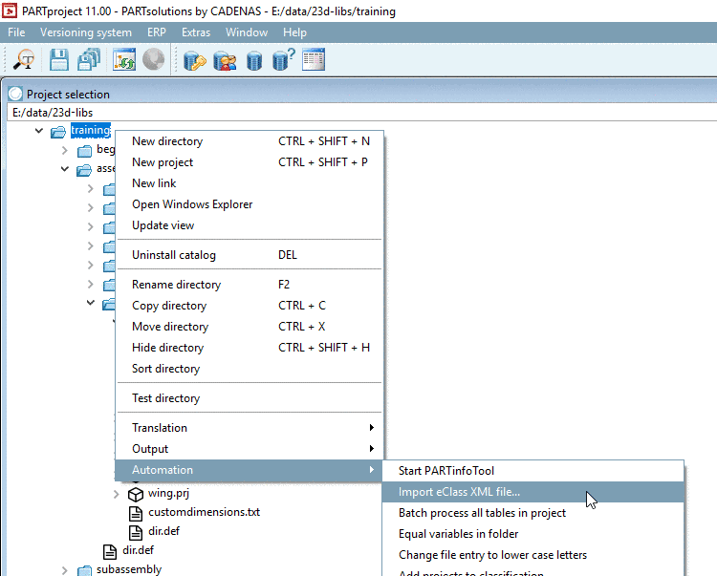Select Test directory
The width and height of the screenshot is (717, 576).
click(250, 398)
